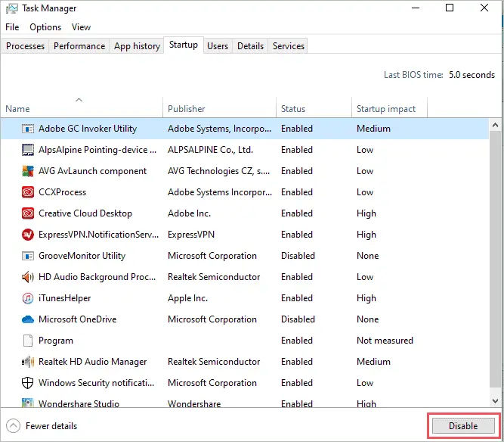Click the vertical scrollbar thumb
Screen dimensions: 504x442
click(x=496, y=259)
